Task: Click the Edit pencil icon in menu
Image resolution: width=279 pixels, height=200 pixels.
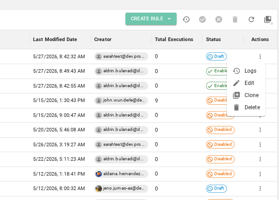Action: (x=236, y=83)
